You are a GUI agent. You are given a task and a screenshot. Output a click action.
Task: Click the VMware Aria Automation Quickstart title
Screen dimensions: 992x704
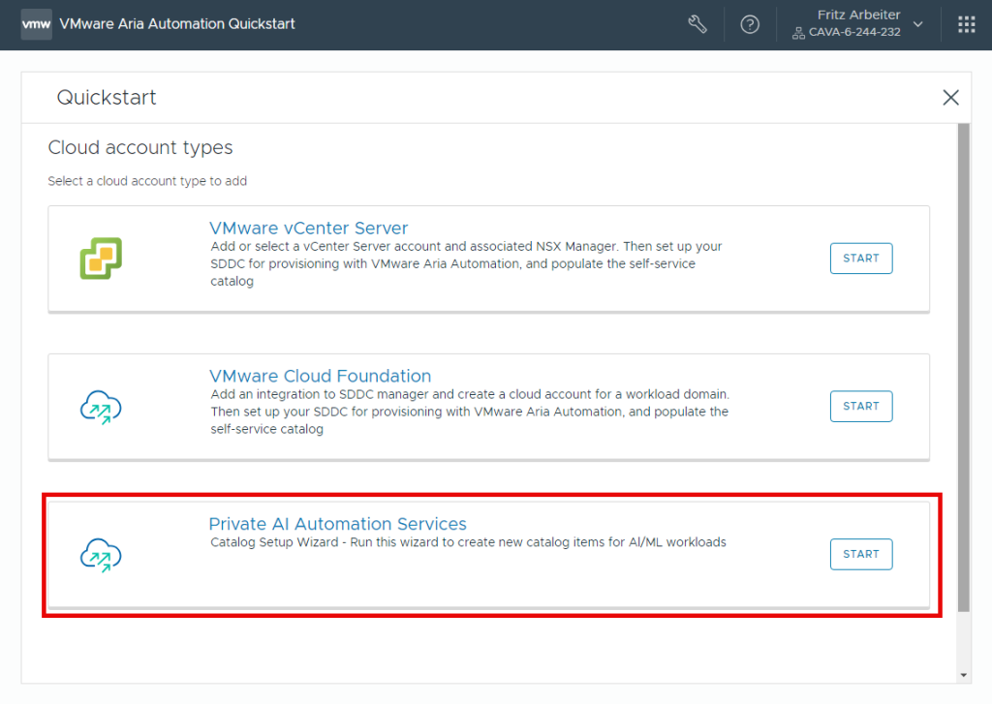(x=177, y=24)
